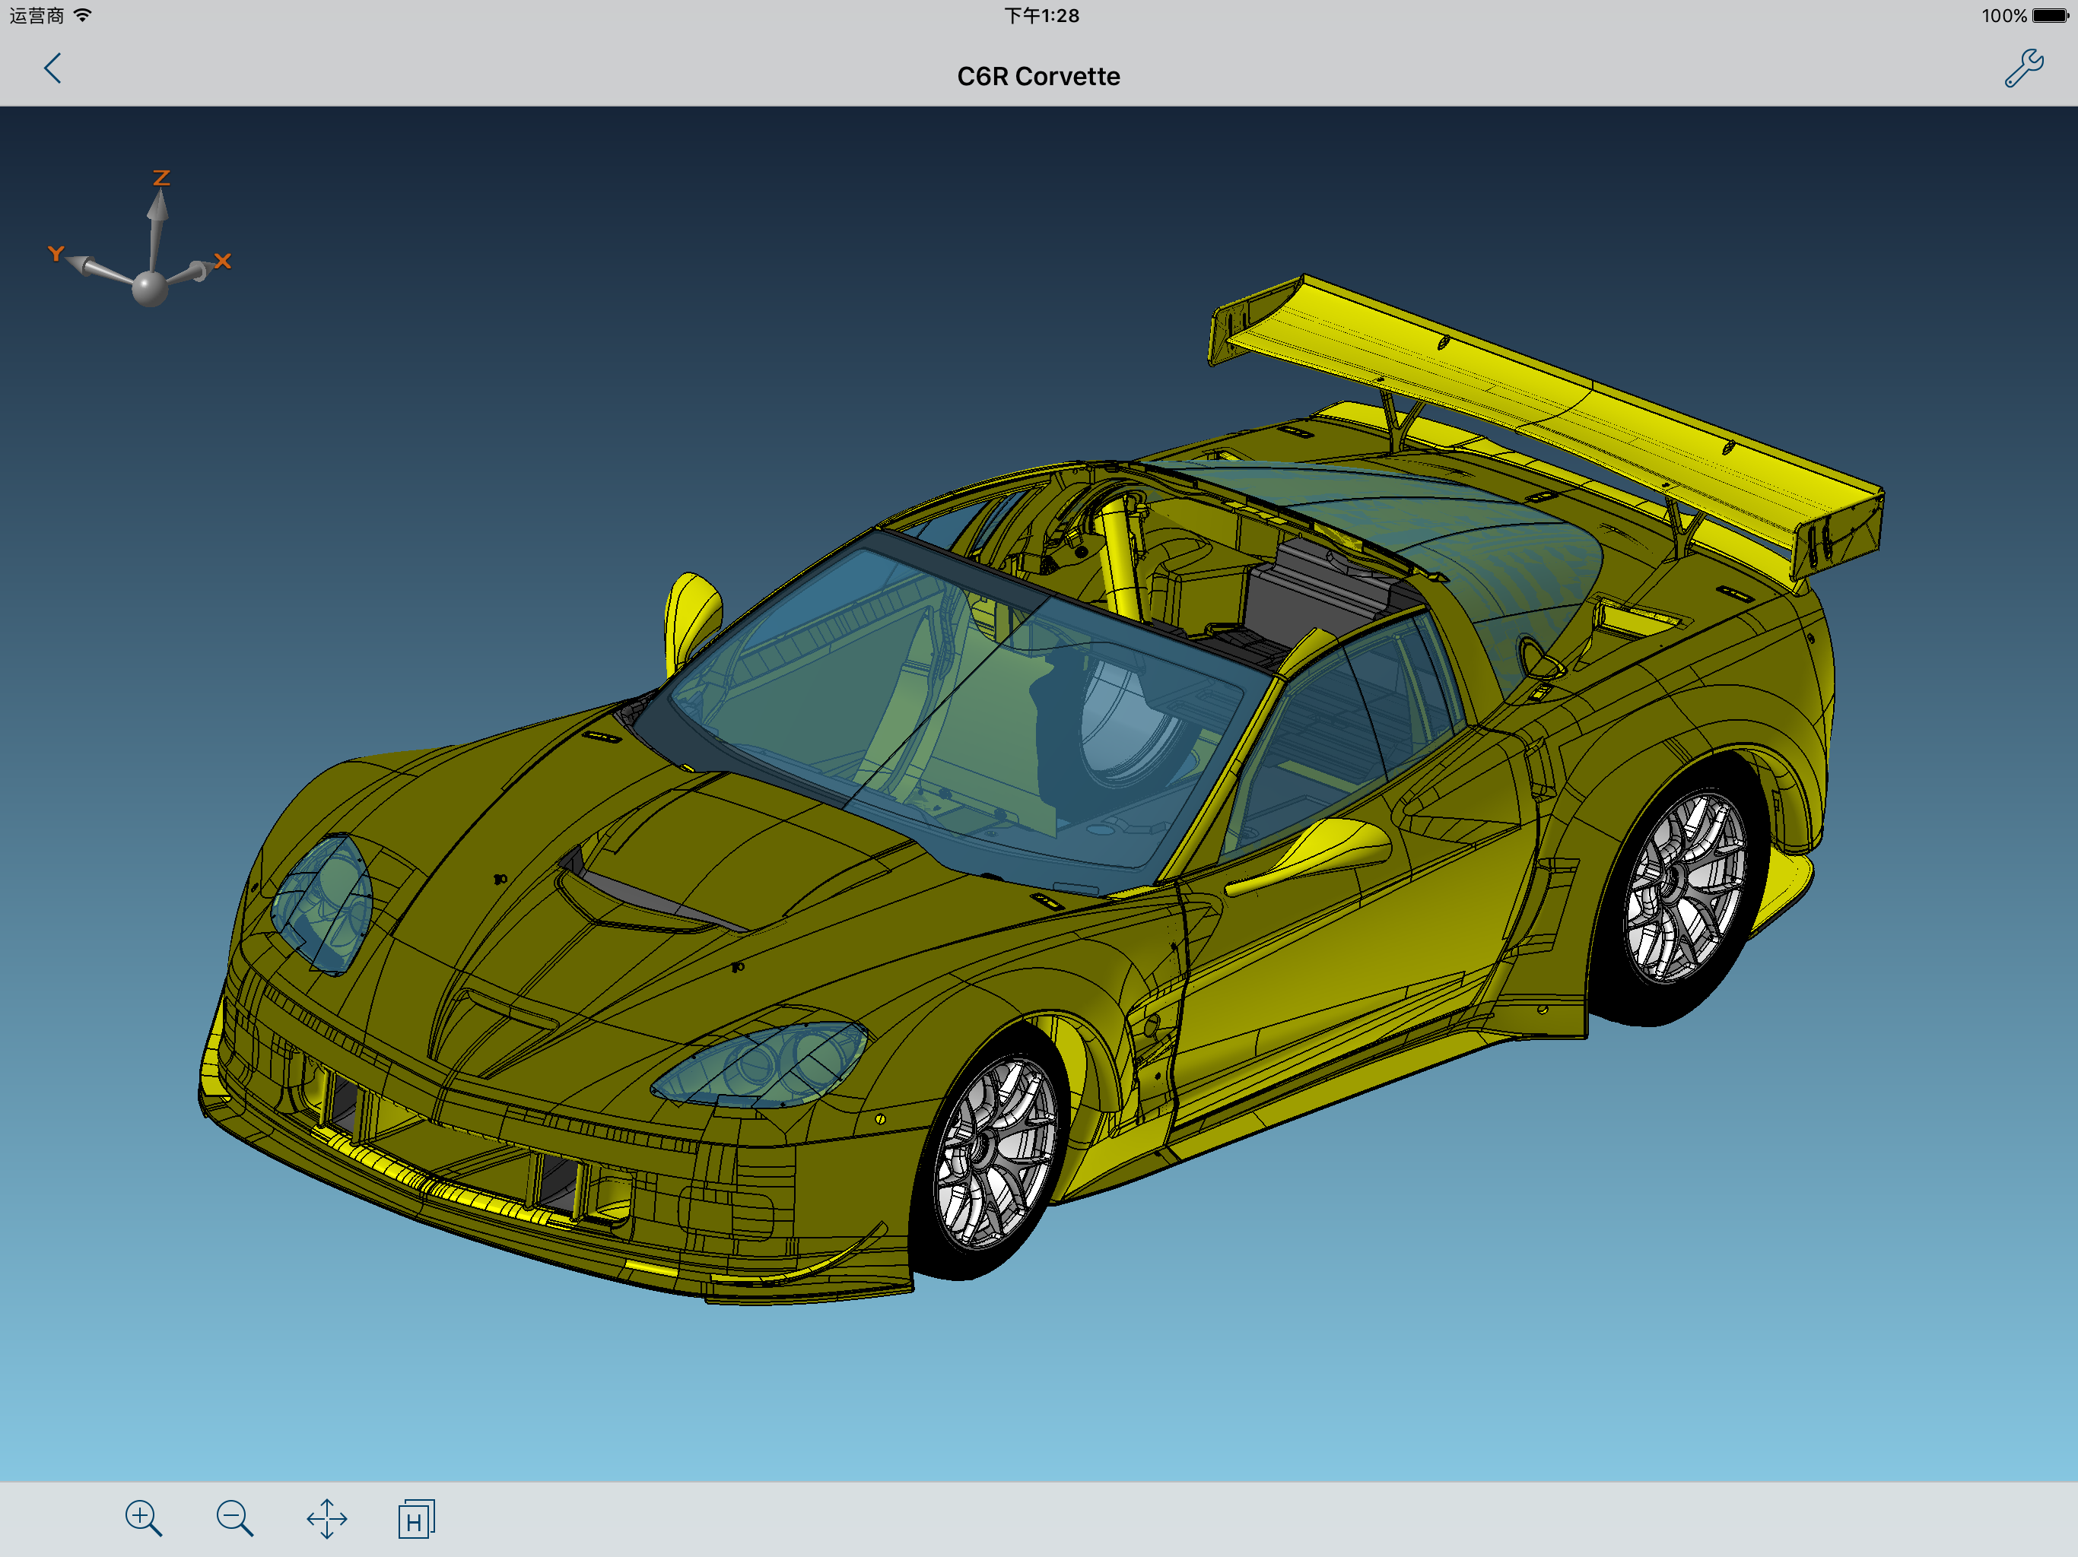2078x1557 pixels.
Task: Check the battery indicator in status bar
Action: (2051, 16)
